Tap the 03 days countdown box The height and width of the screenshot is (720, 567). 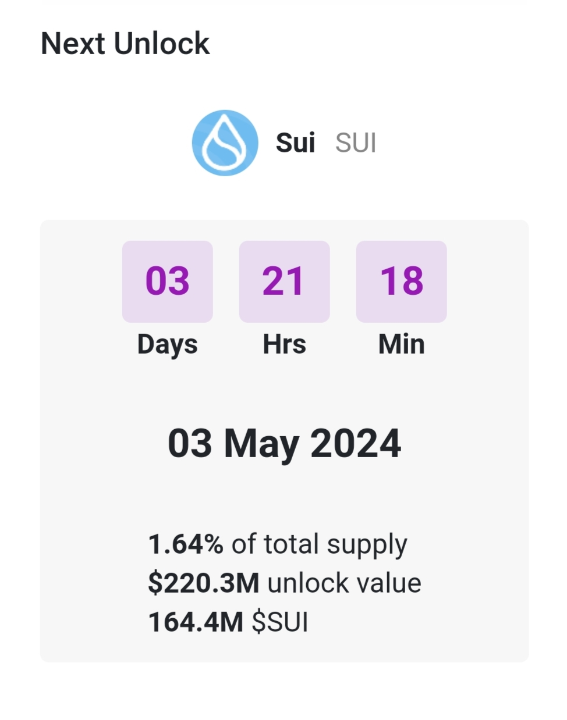coord(168,281)
